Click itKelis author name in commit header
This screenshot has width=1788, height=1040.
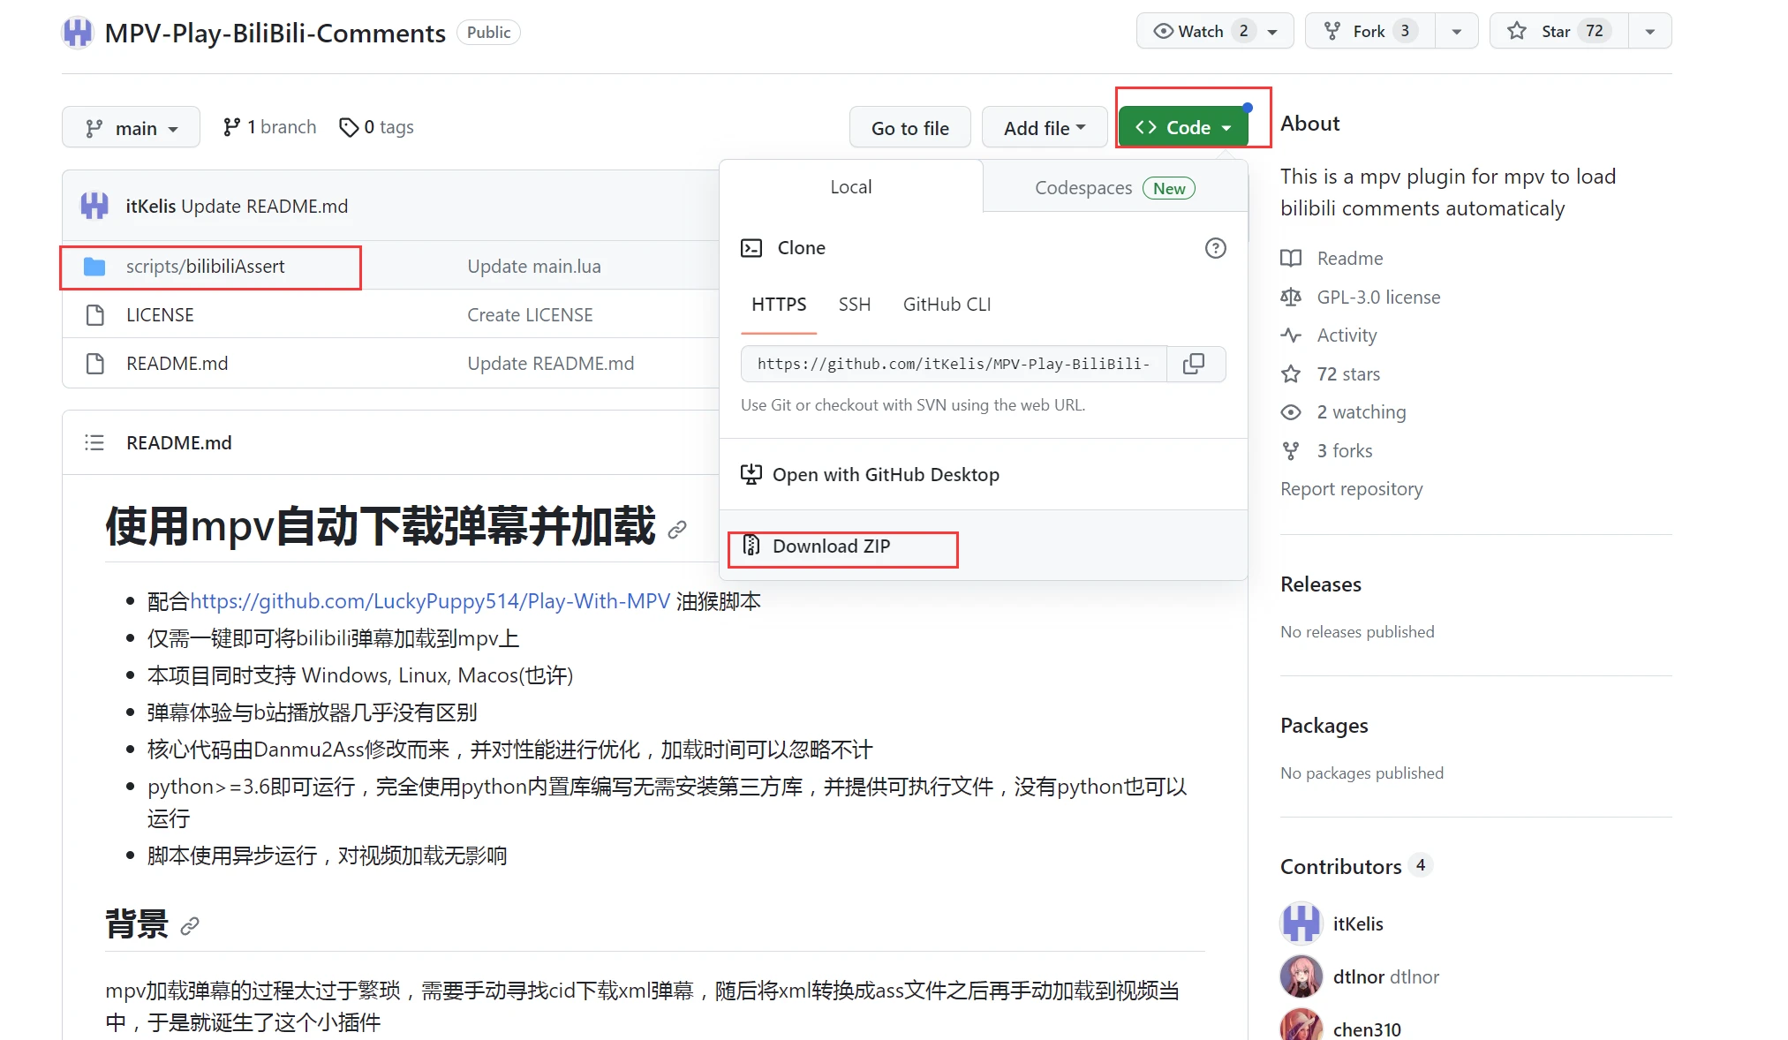tap(151, 207)
